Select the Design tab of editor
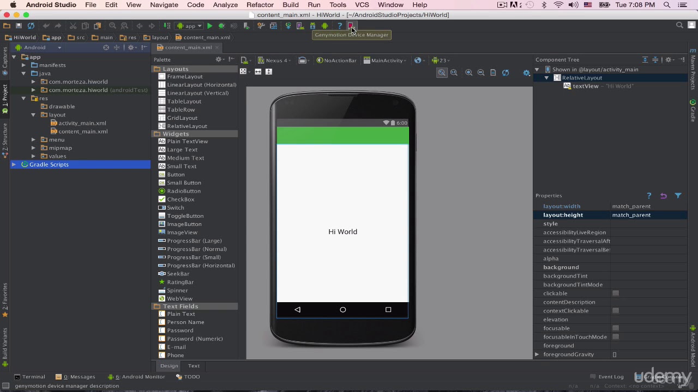This screenshot has height=392, width=698. [169, 366]
